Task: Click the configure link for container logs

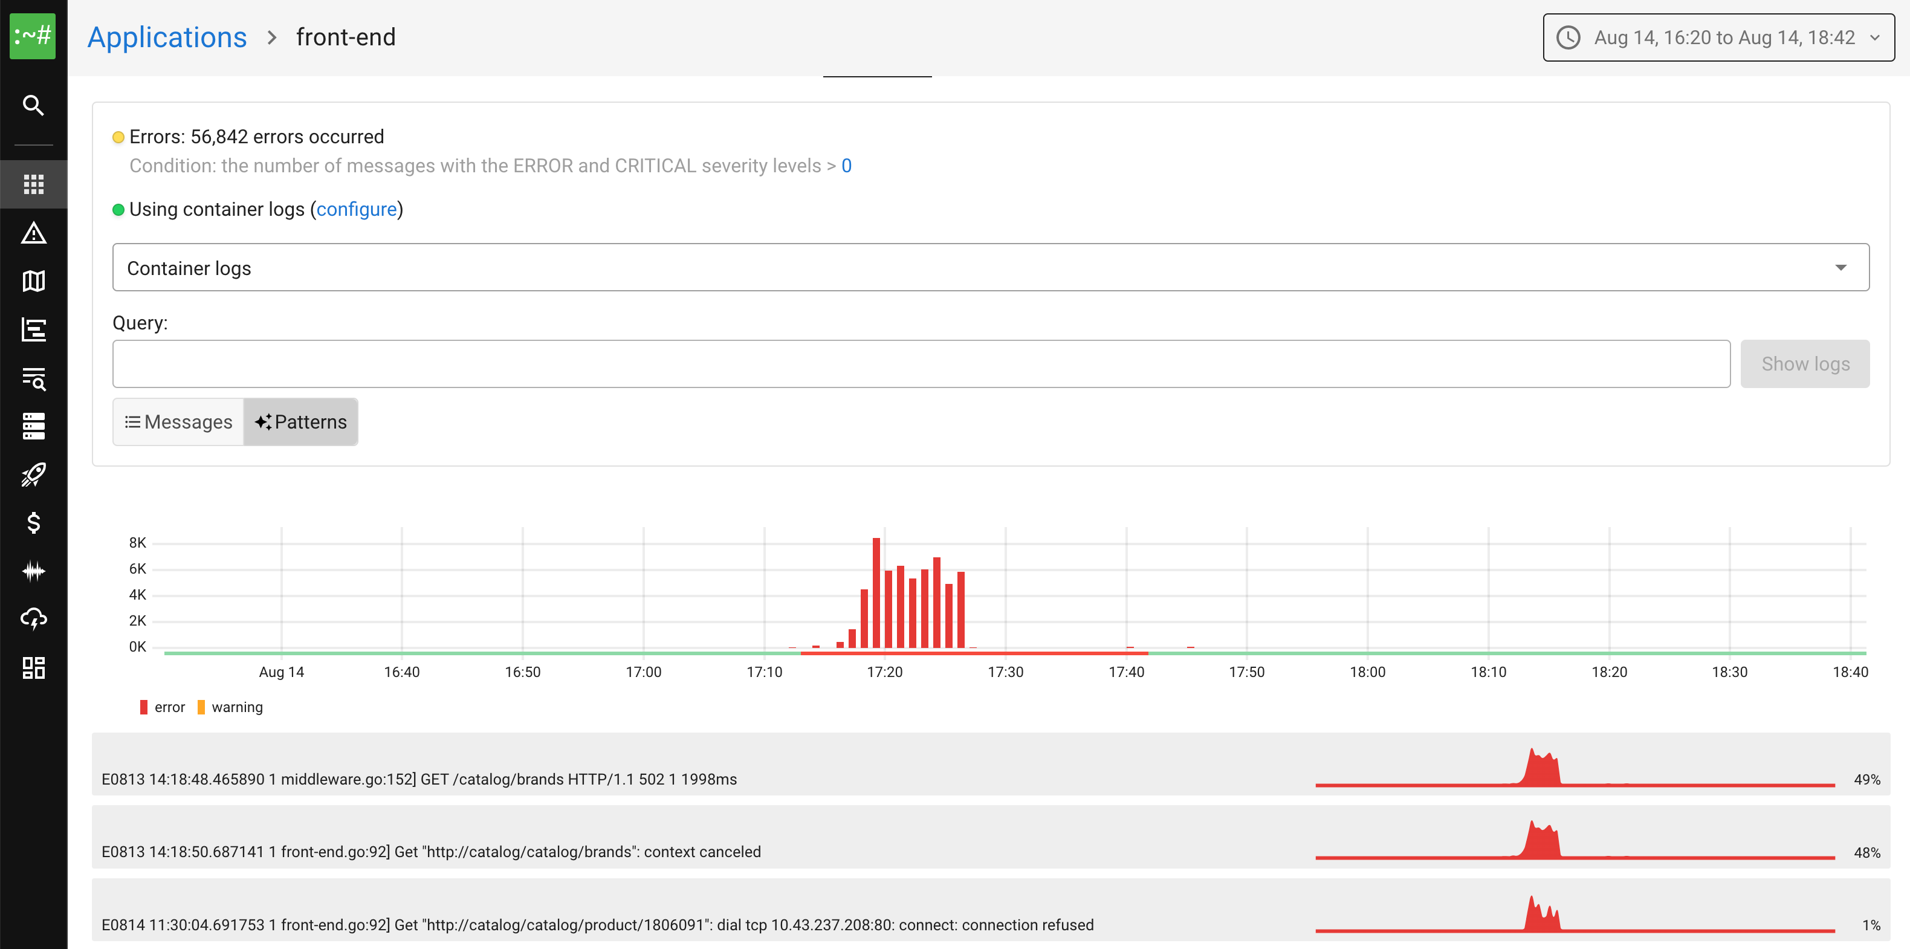Action: (x=357, y=209)
